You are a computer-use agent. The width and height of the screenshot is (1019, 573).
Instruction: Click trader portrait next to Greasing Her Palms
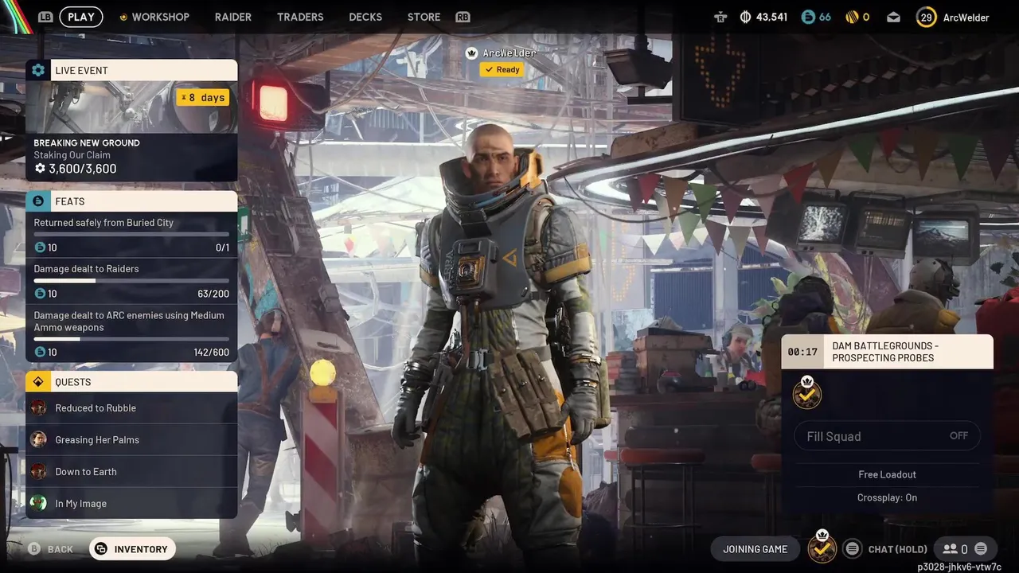coord(38,439)
